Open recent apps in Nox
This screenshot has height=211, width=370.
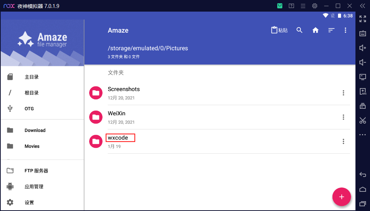click(363, 204)
